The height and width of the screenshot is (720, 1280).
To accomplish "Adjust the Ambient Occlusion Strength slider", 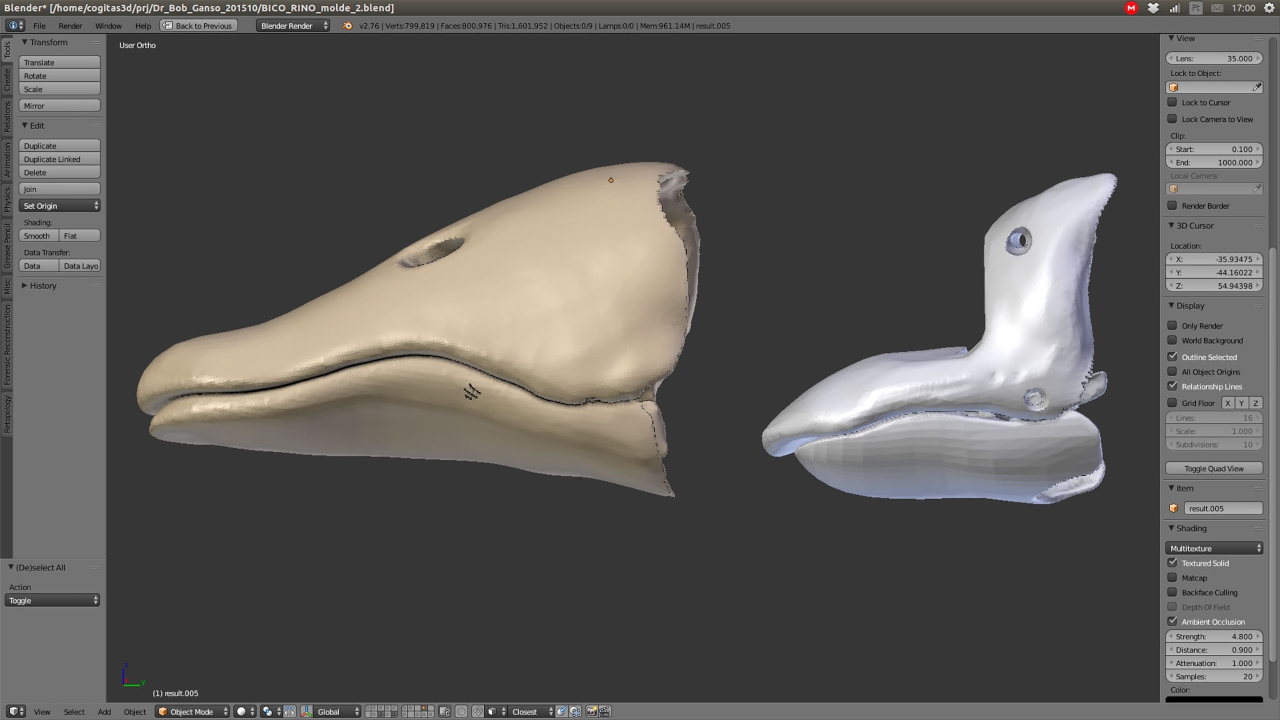I will coord(1214,637).
